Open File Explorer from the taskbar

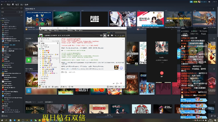pos(19,120)
